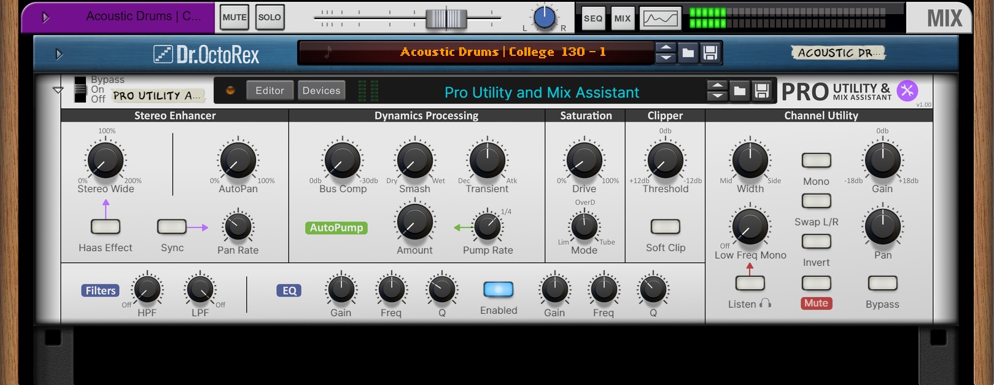Save Dr.OctoRex patch disk icon

click(710, 53)
